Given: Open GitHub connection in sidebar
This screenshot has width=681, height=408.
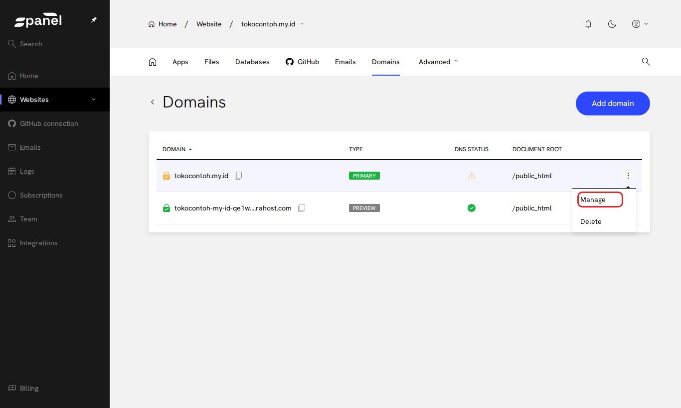Looking at the screenshot, I should pyautogui.click(x=55, y=123).
